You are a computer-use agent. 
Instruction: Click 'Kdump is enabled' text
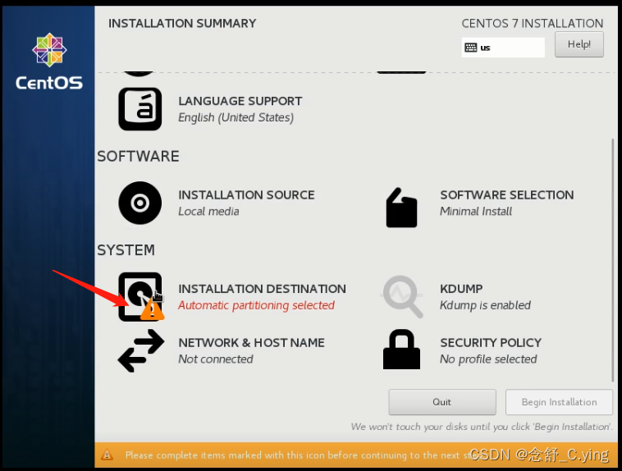click(x=485, y=305)
